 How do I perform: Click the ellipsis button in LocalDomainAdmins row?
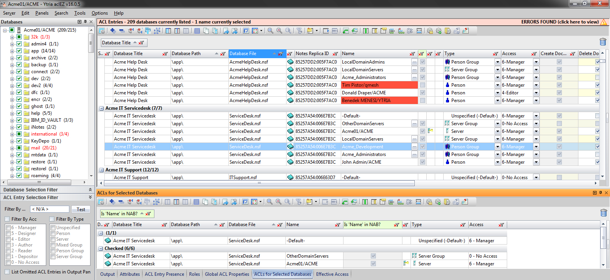pyautogui.click(x=414, y=62)
